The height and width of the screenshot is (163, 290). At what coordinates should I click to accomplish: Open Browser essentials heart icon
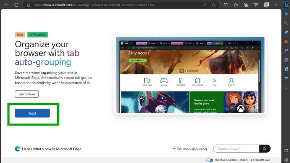[x=256, y=5]
